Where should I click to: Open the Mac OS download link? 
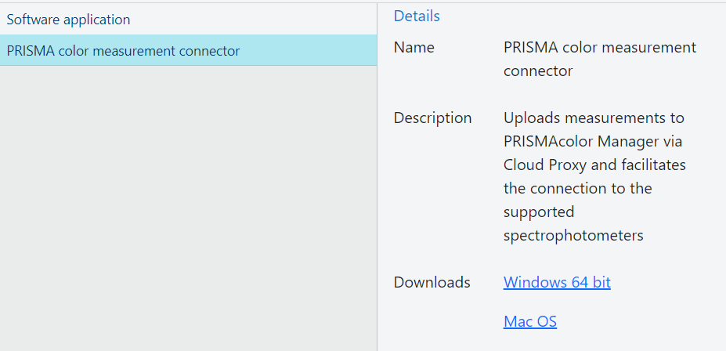(530, 321)
